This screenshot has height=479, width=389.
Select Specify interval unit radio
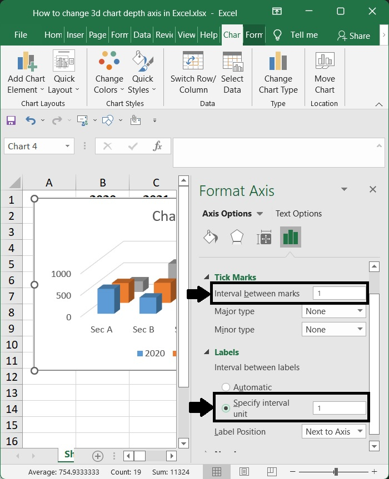226,408
